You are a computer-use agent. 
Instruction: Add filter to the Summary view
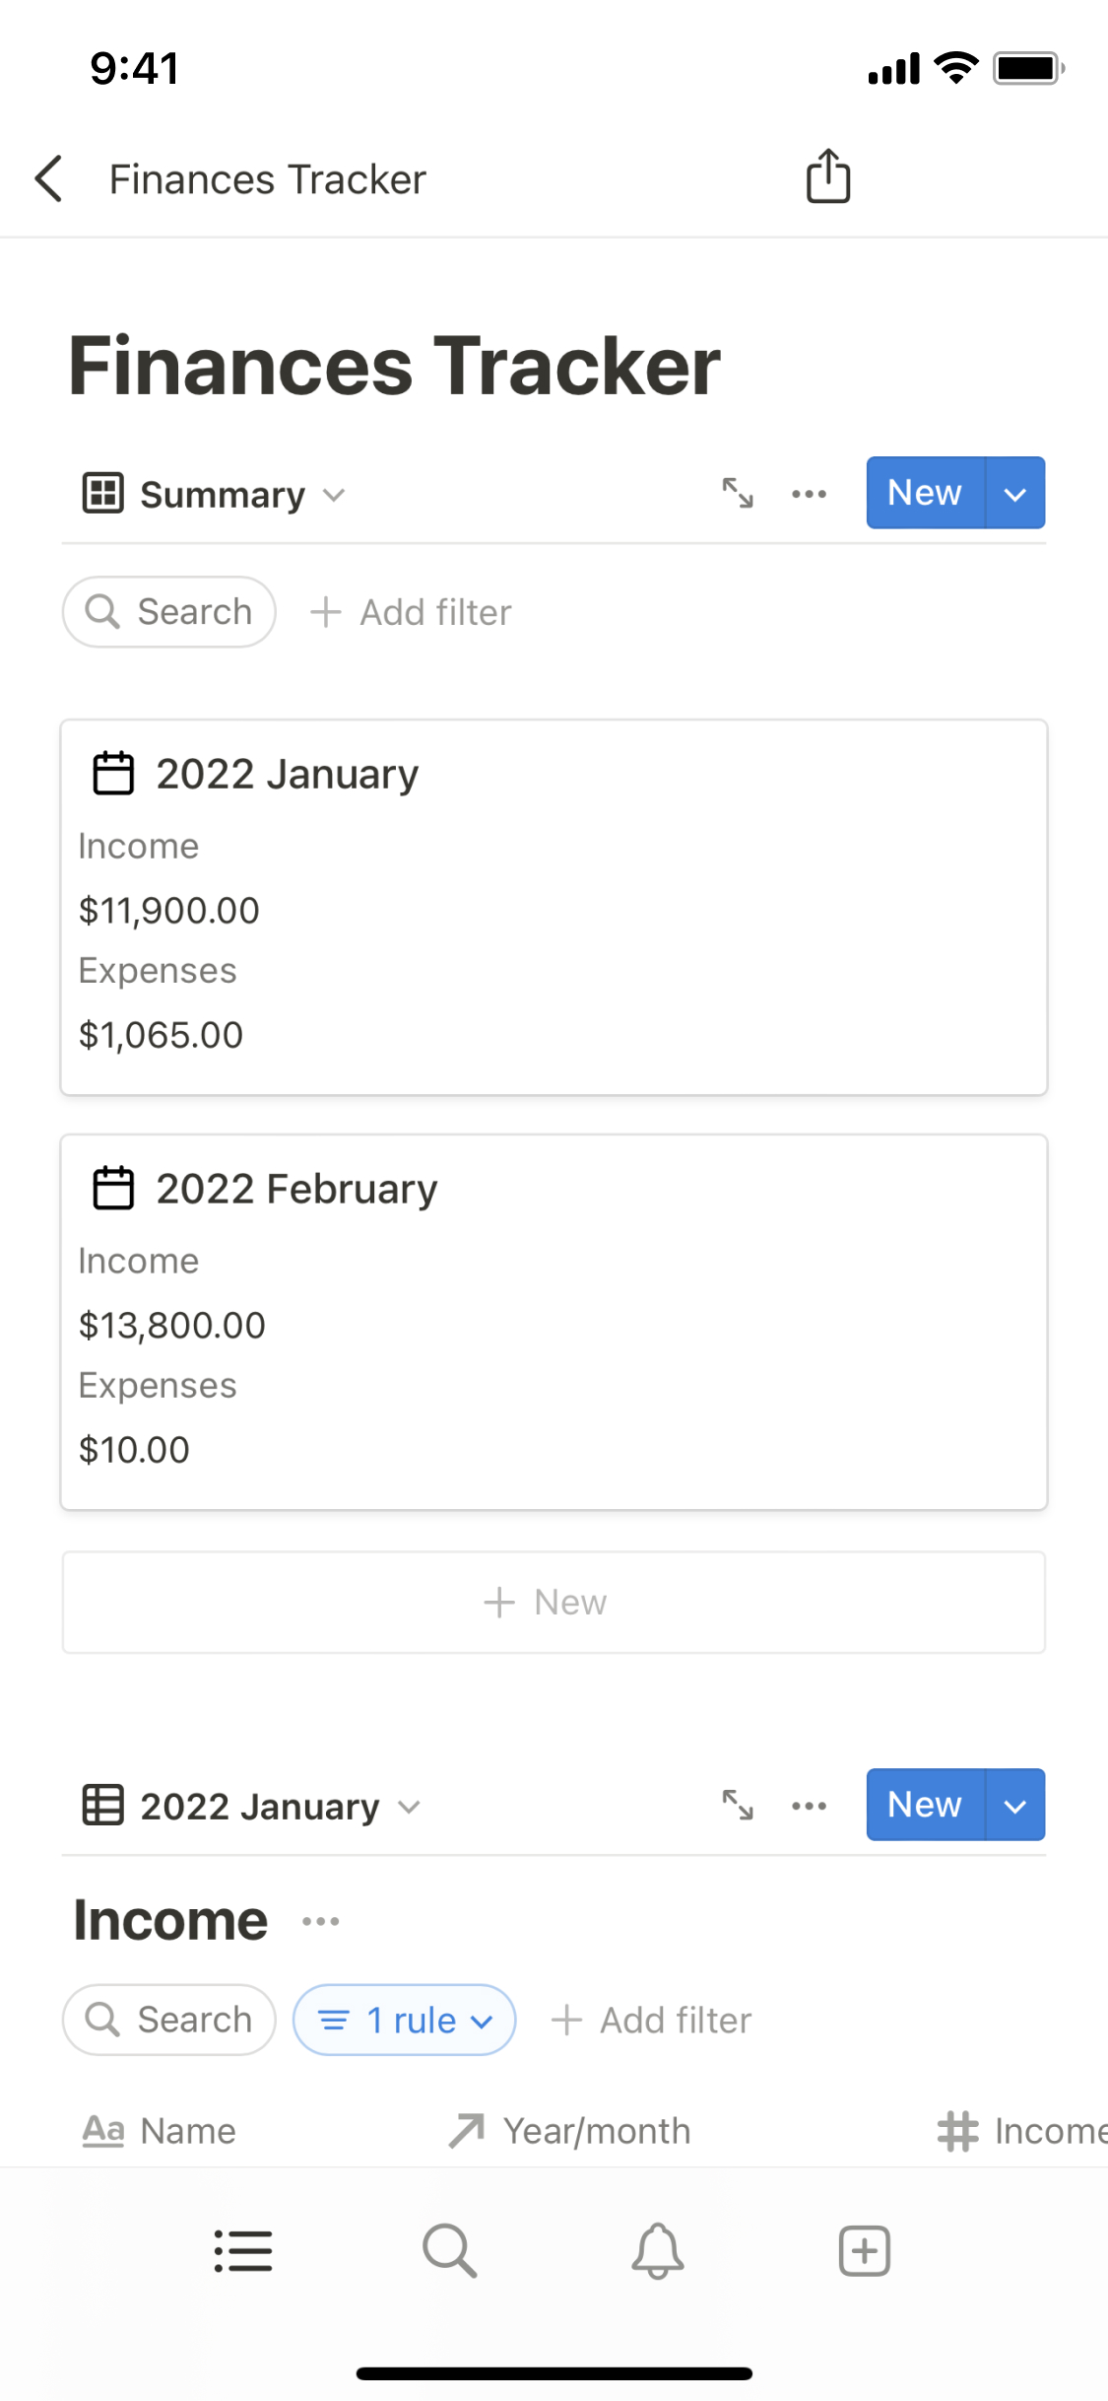coord(412,612)
